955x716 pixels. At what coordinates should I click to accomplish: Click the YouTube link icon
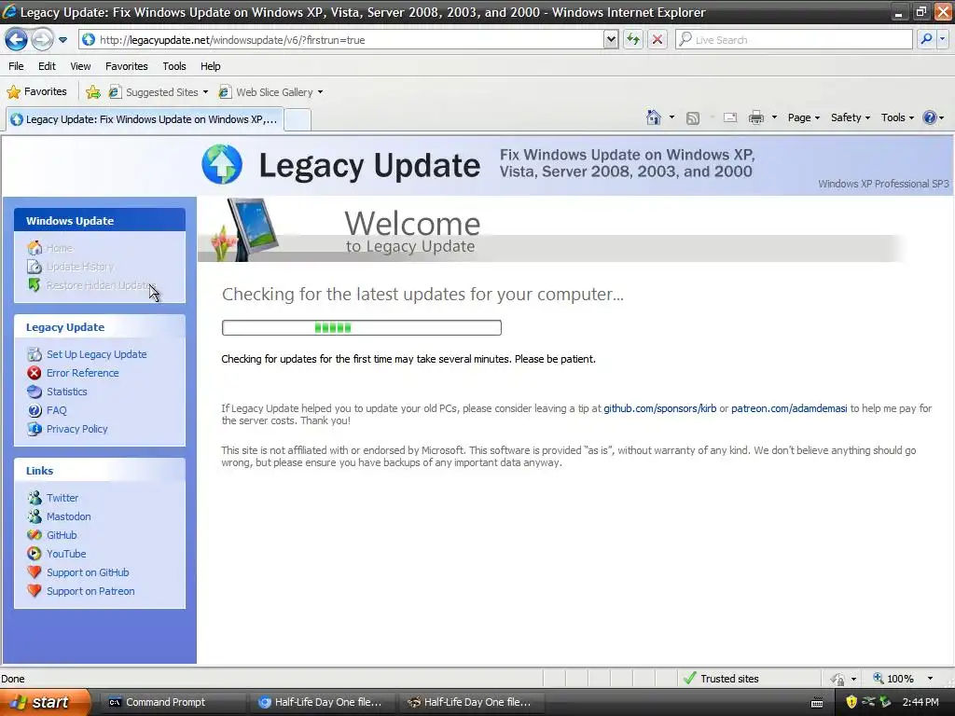[35, 554]
